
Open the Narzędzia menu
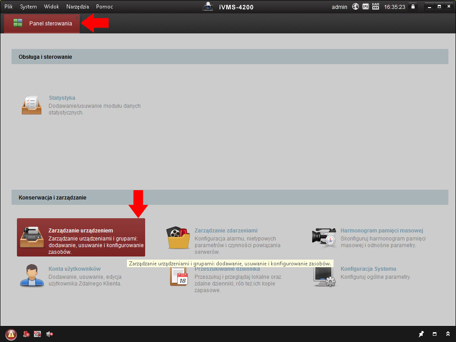coord(77,7)
